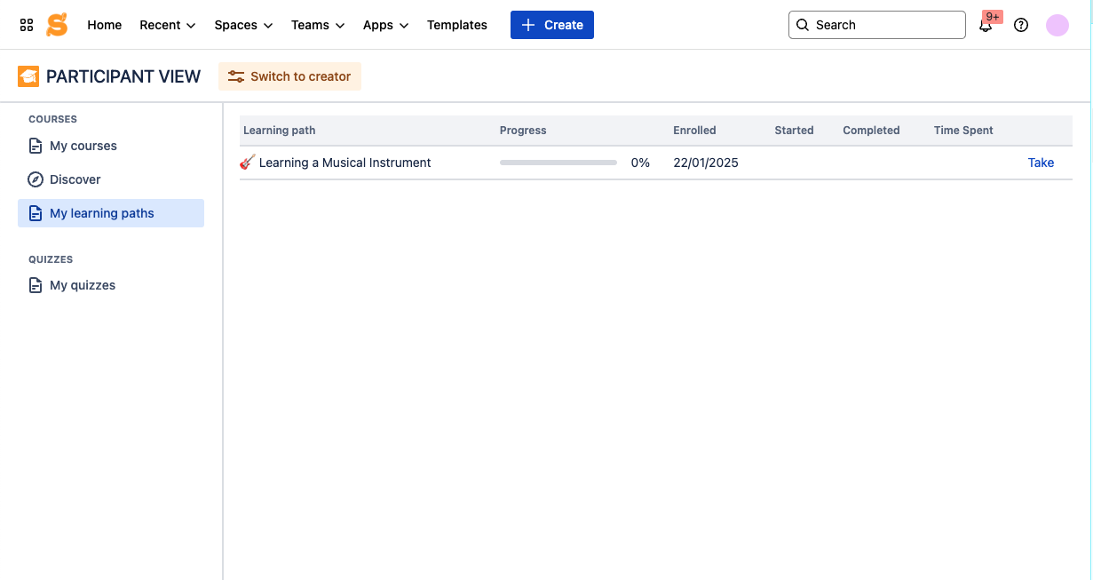Click the QUIZZES section heading

[x=51, y=259]
